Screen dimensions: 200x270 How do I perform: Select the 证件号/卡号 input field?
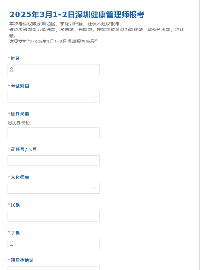pos(53,160)
